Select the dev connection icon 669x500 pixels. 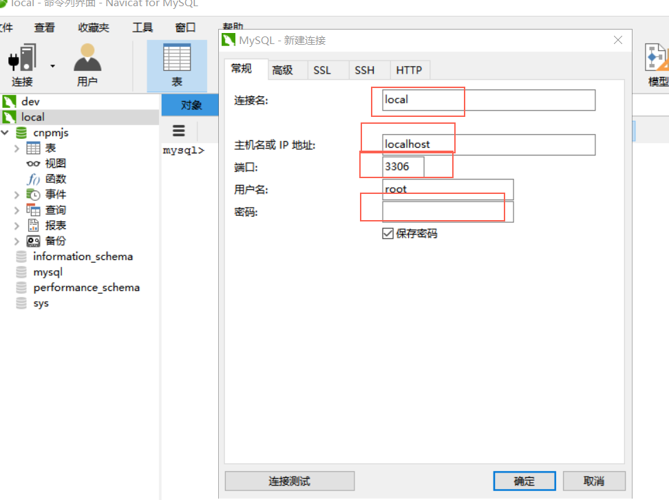tap(9, 102)
